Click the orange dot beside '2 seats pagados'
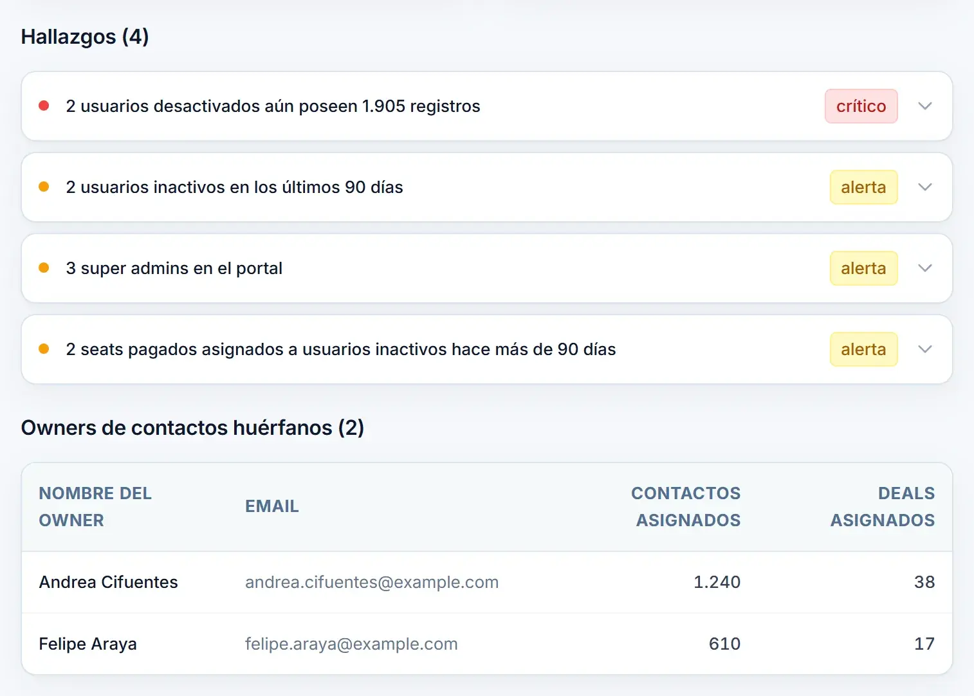 point(44,349)
